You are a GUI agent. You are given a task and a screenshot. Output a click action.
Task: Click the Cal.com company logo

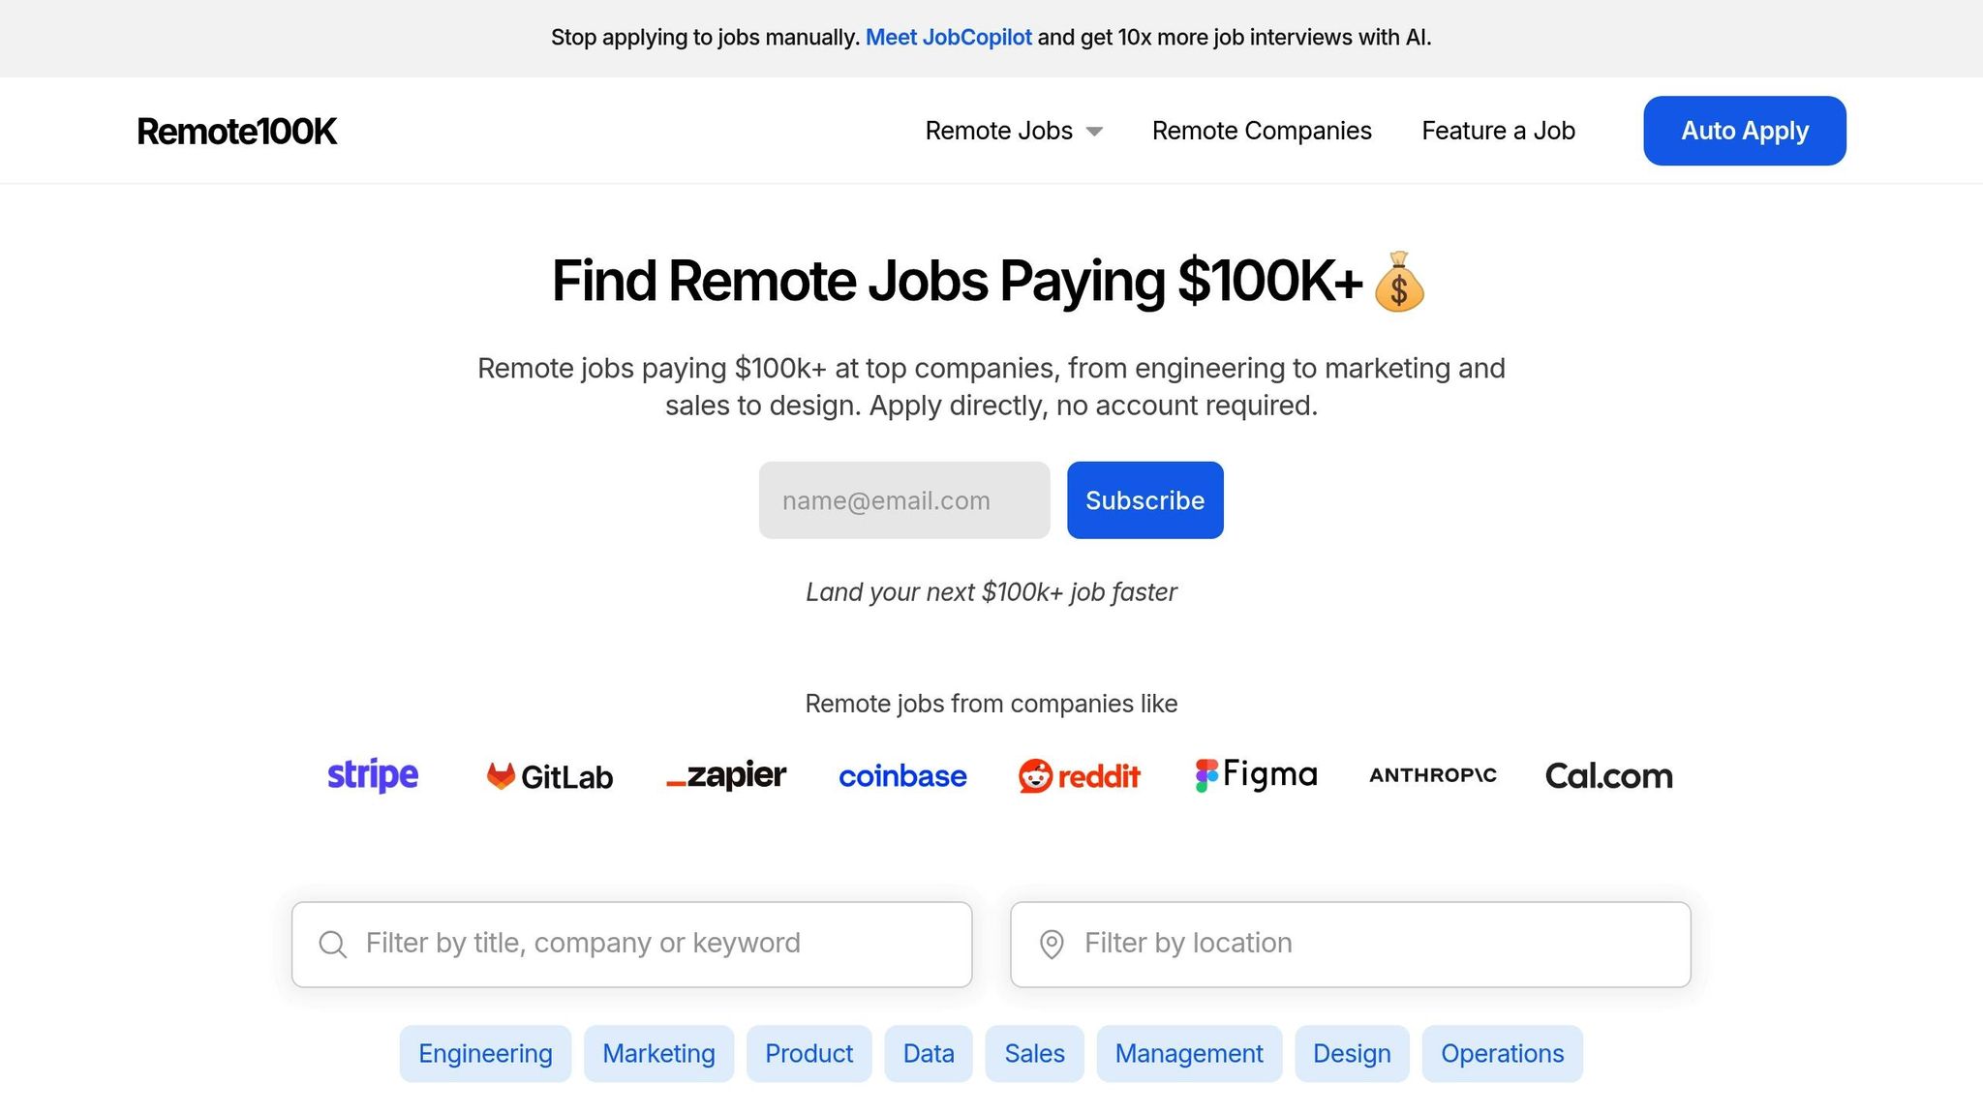(x=1608, y=775)
